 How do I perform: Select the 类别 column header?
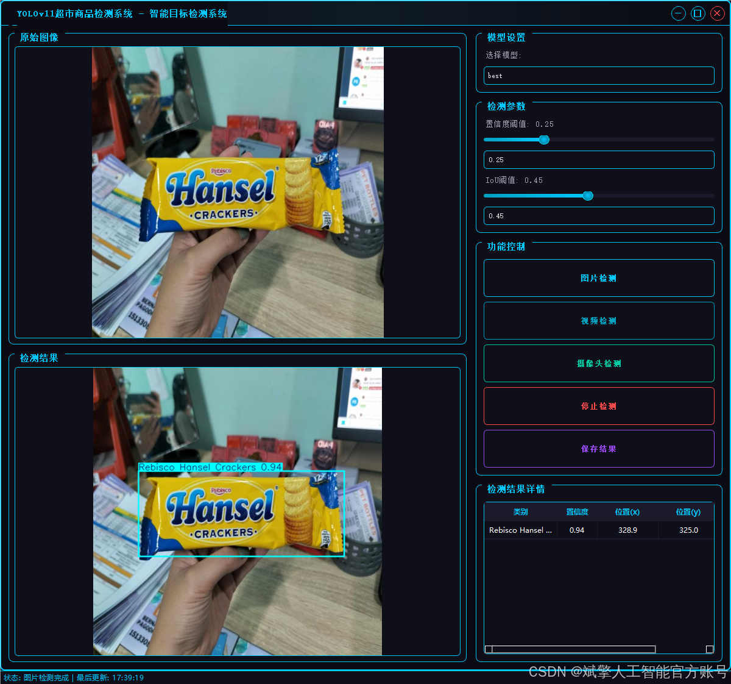click(520, 512)
